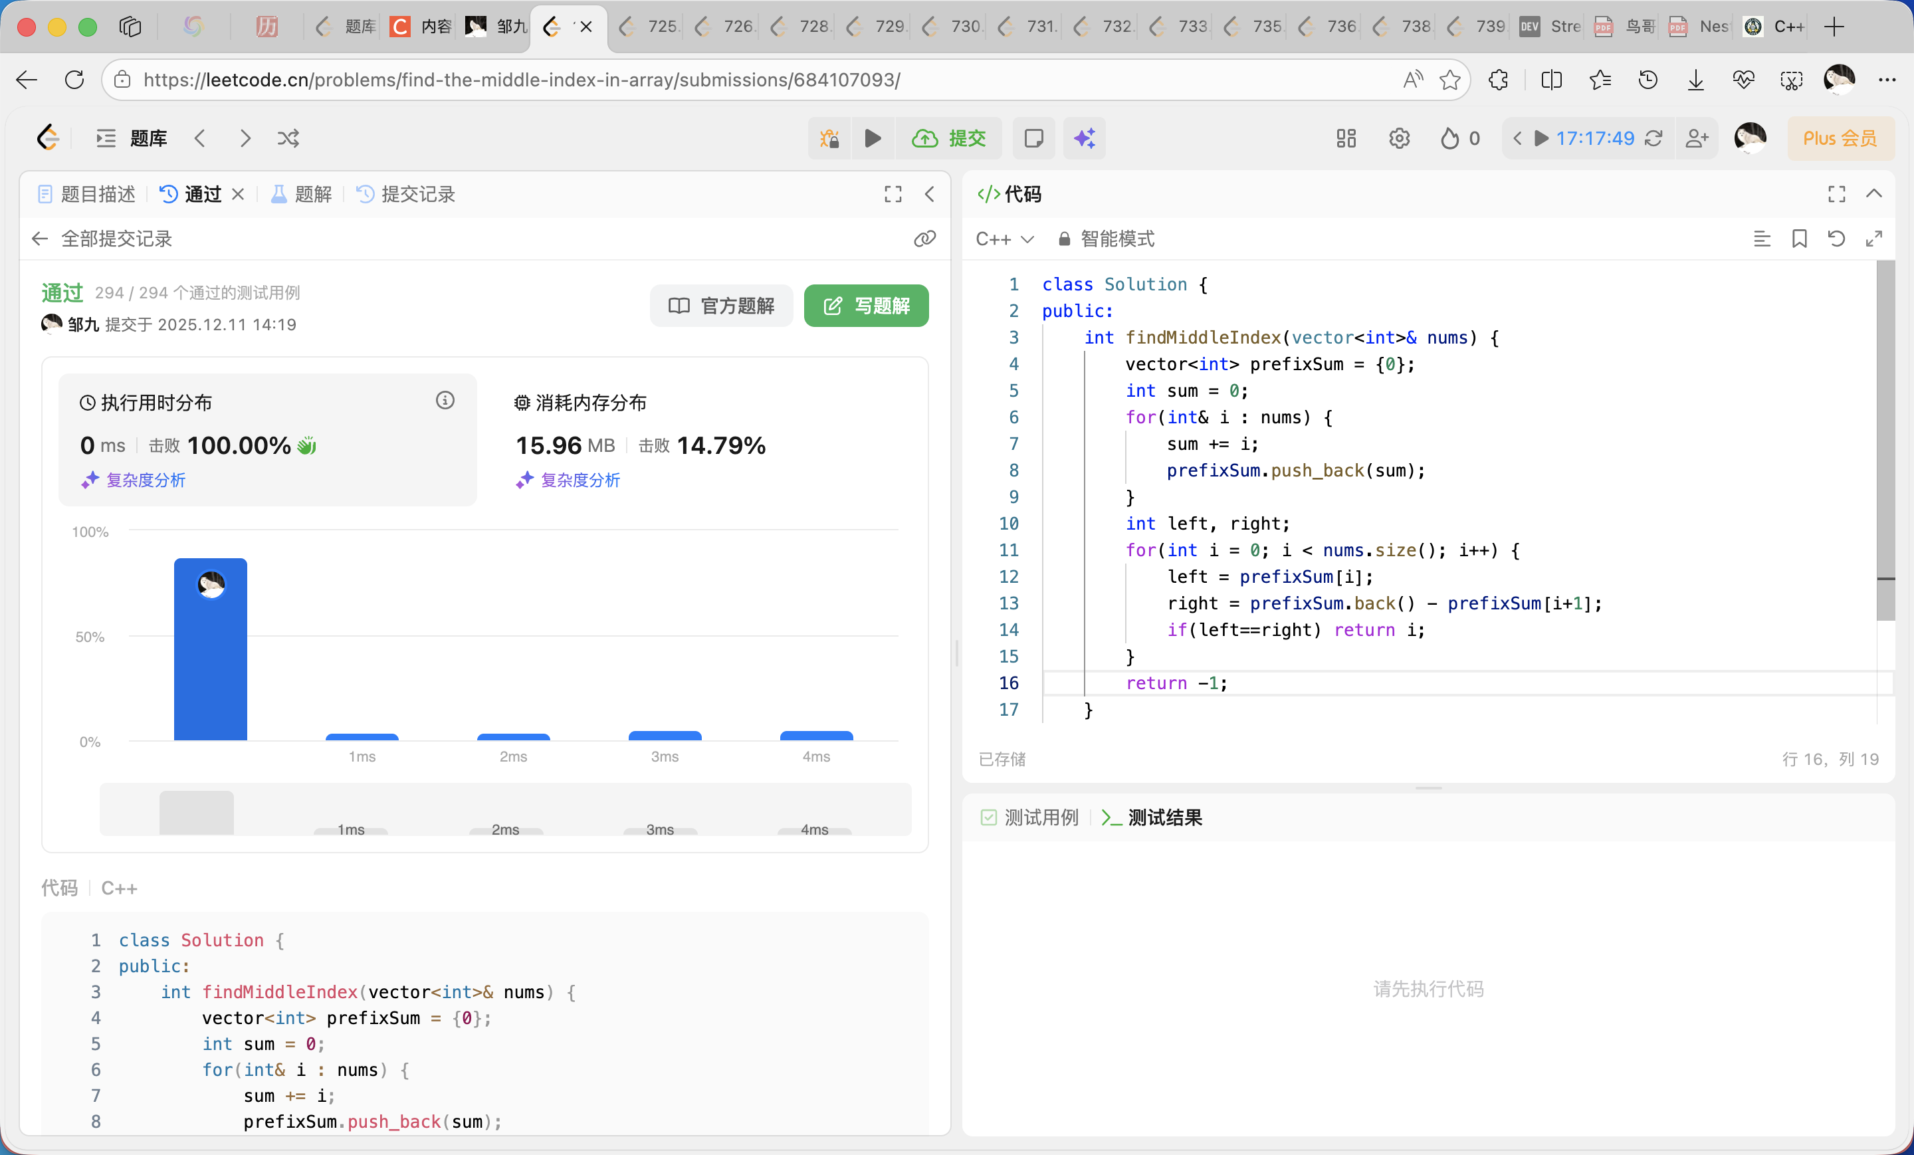
Task: Open the notes icon beside submit
Action: point(1033,138)
